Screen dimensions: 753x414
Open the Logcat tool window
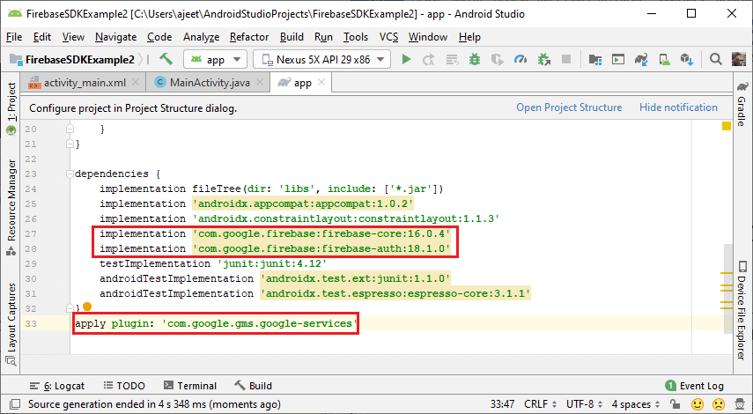coord(56,386)
